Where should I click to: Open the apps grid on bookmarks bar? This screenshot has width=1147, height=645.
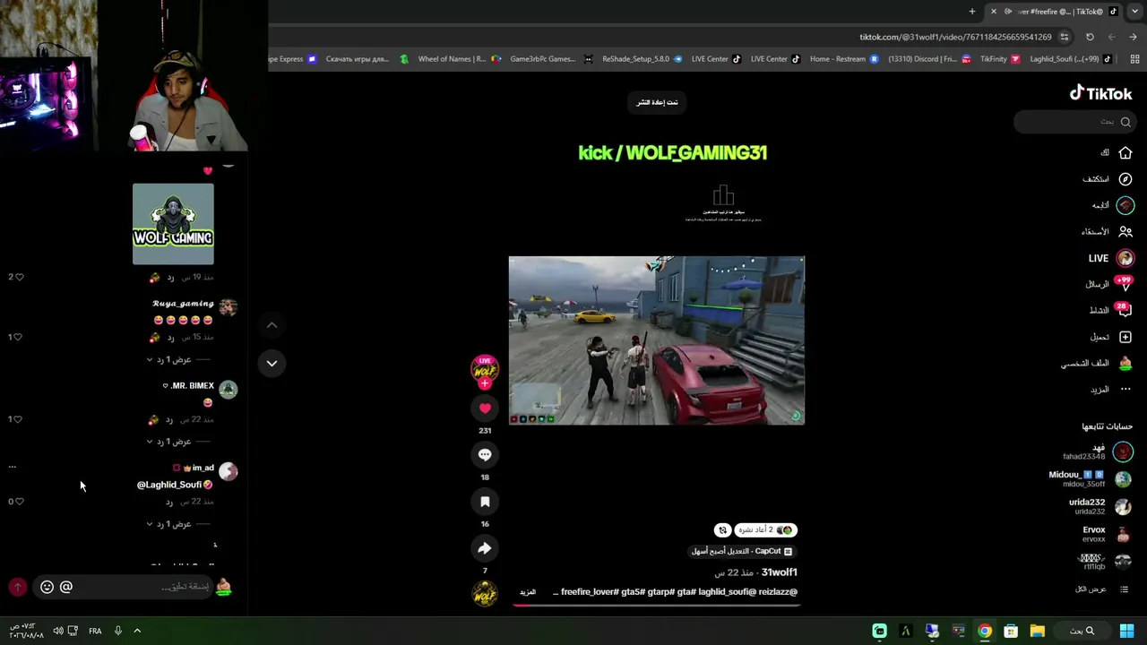pos(1134,59)
